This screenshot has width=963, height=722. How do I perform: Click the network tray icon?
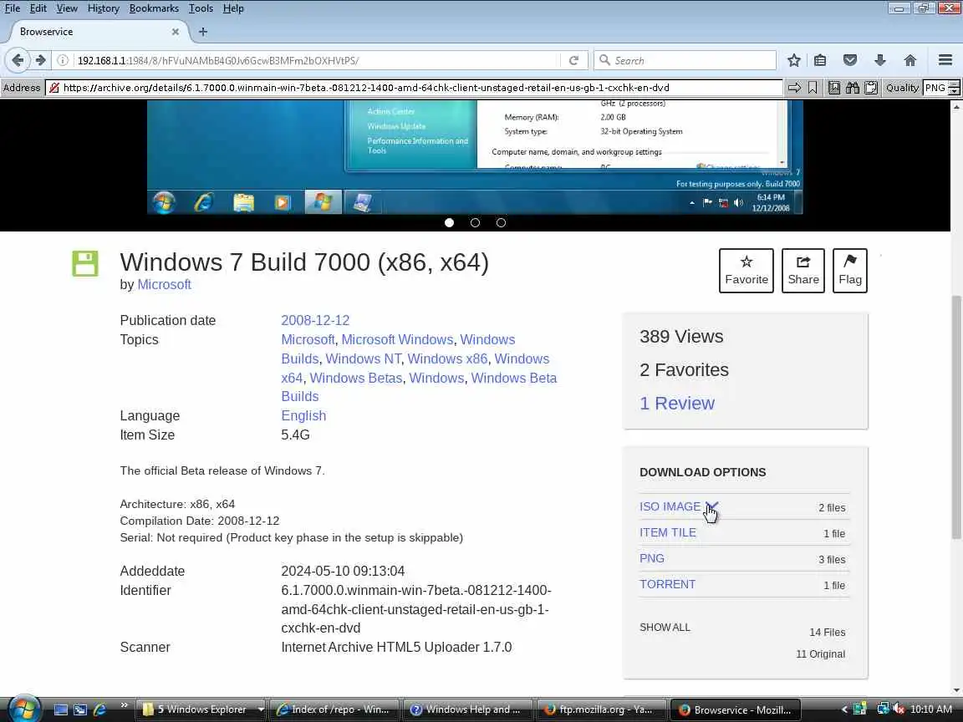coord(883,709)
